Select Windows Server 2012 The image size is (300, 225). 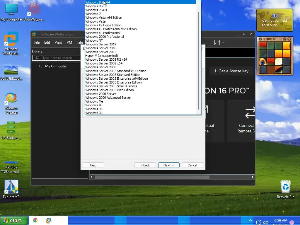140,52
